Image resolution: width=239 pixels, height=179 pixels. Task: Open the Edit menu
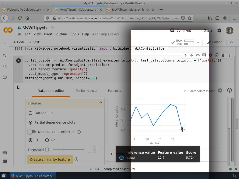click(x=27, y=34)
